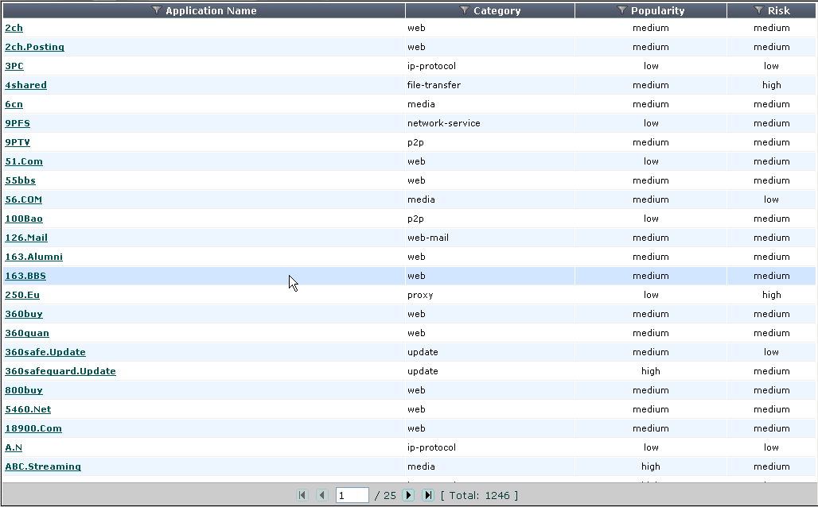Open the 51.Com application link
This screenshot has height=507, width=818.
pos(24,161)
